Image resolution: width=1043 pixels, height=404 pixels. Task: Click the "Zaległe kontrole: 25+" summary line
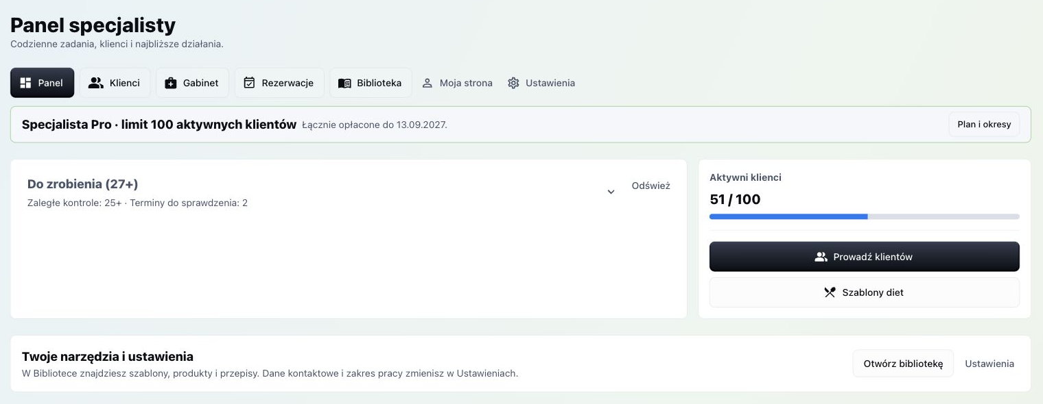(x=137, y=203)
